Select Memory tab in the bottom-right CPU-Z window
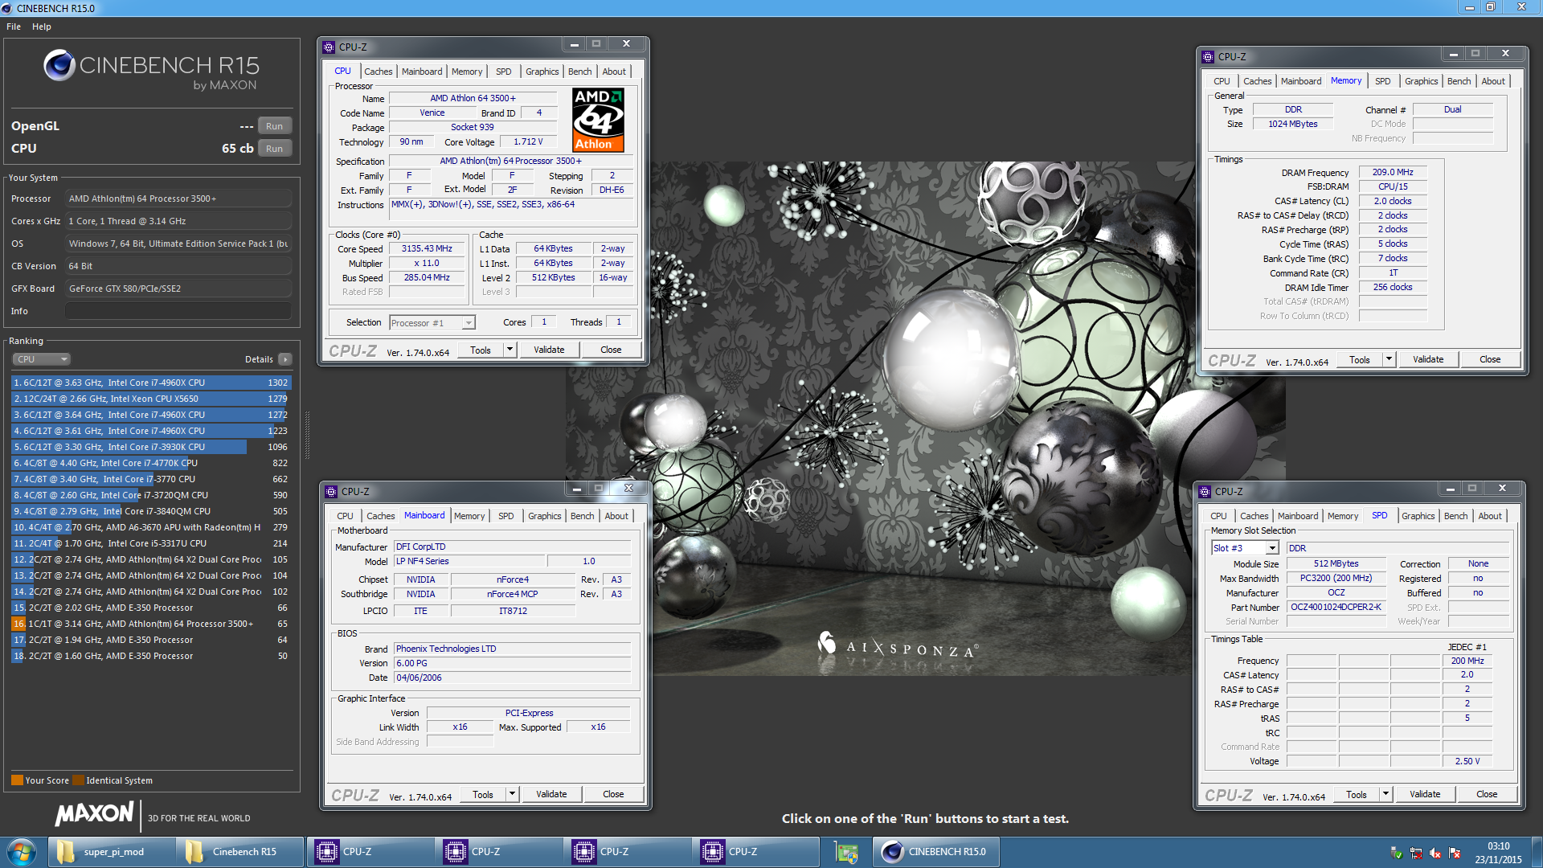Image resolution: width=1543 pixels, height=868 pixels. (1342, 516)
